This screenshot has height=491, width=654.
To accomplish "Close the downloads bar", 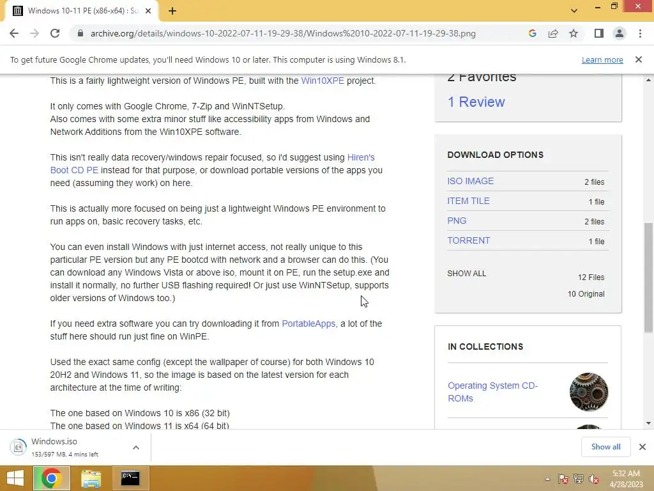I will point(643,447).
